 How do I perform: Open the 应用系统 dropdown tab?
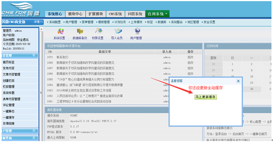pos(157,14)
